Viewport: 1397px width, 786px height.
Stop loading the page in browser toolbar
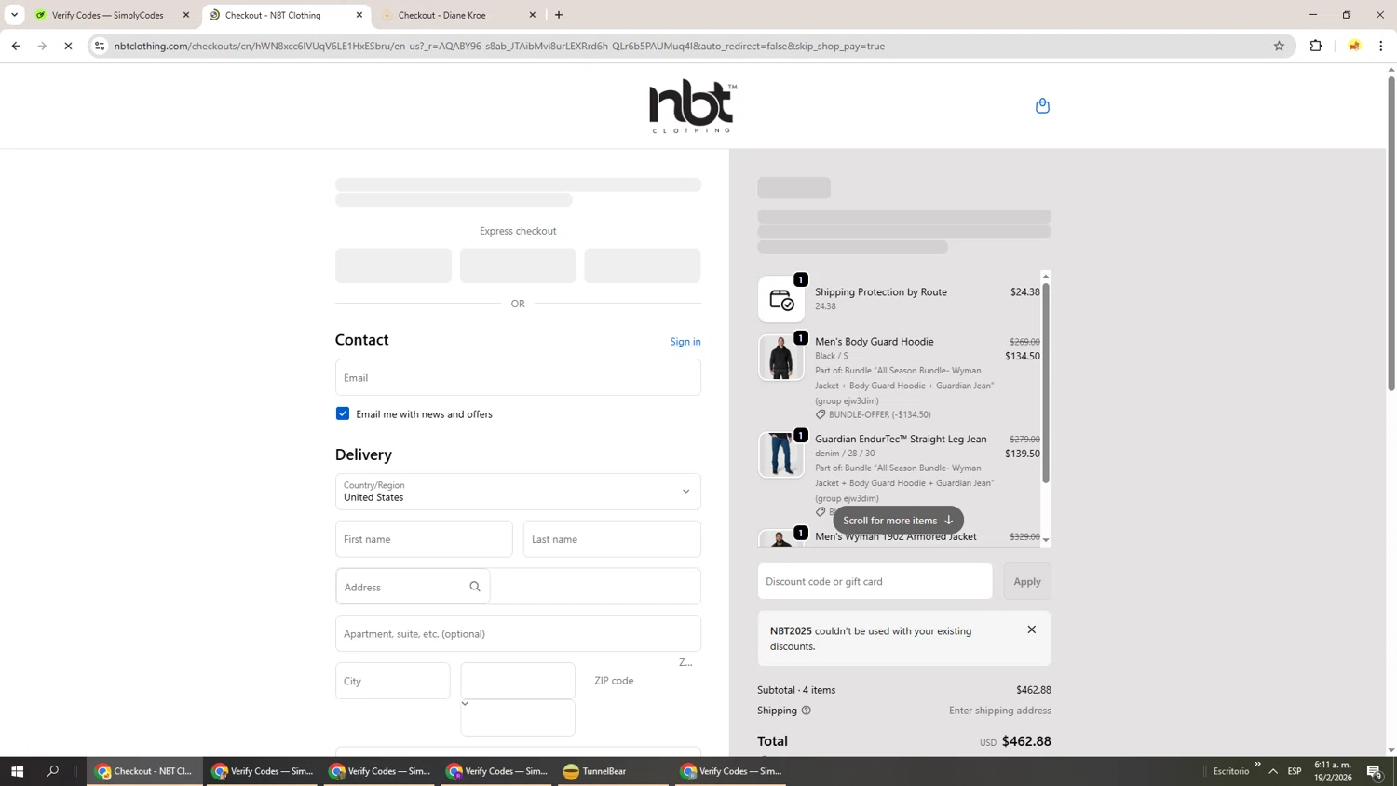pyautogui.click(x=68, y=46)
